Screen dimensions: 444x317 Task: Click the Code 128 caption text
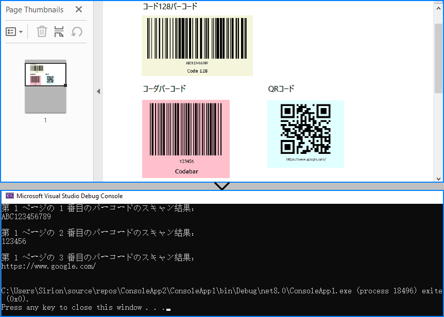[x=197, y=71]
